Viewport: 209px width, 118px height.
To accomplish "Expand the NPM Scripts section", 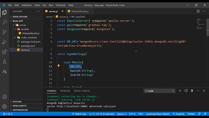I will (20, 106).
